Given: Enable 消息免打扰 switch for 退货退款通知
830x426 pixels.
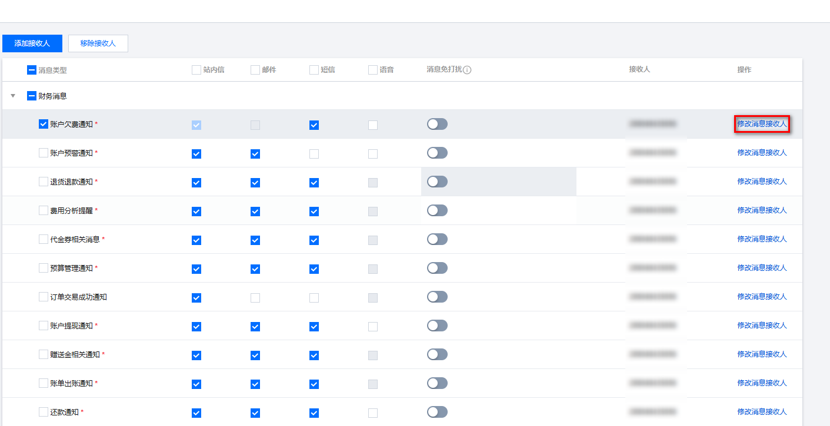Looking at the screenshot, I should coord(437,182).
